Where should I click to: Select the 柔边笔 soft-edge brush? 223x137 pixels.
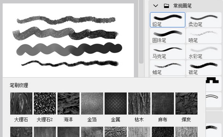(204, 20)
